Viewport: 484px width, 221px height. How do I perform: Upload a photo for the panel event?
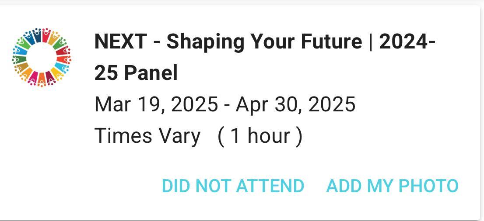point(392,186)
